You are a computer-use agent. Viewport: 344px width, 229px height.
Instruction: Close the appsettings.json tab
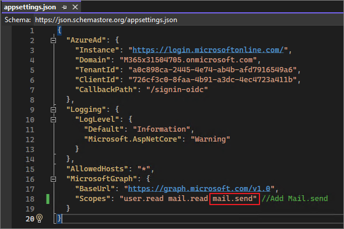75,7
